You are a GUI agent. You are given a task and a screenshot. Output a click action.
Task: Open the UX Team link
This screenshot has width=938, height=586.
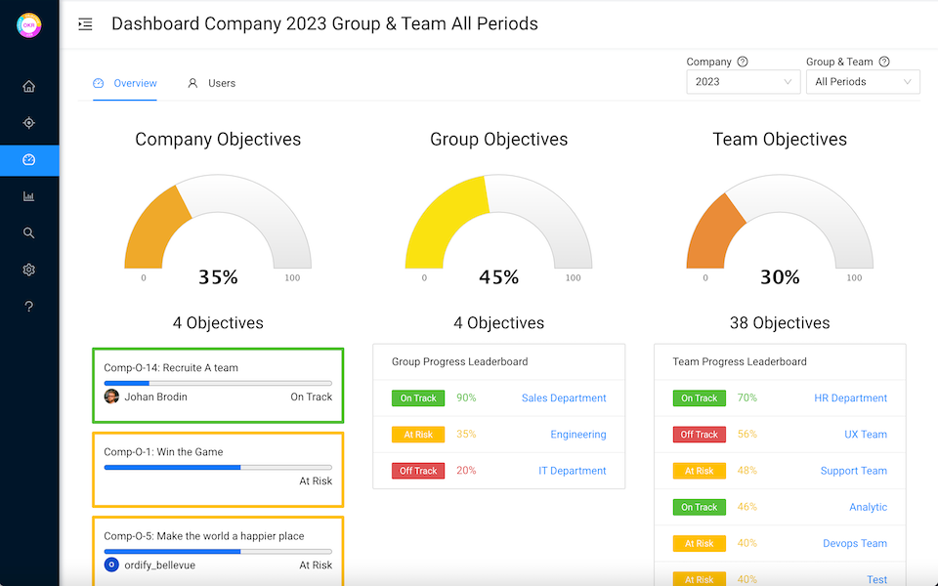[865, 435]
